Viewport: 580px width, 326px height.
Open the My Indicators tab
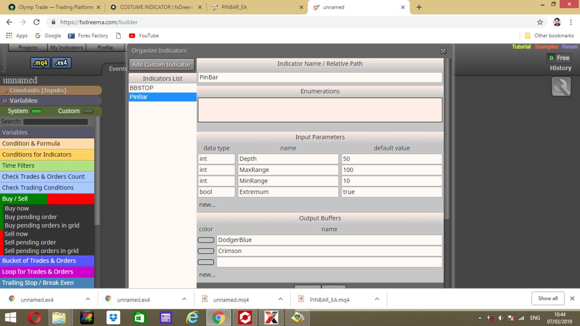click(x=67, y=48)
